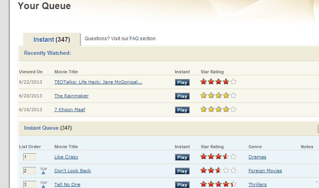
Task: Click the Genre column header
Action: click(x=255, y=147)
